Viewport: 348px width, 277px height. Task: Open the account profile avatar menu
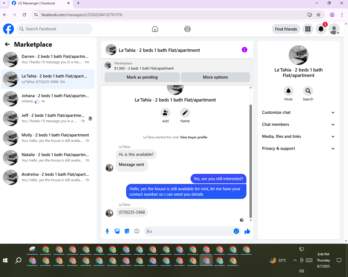334,29
